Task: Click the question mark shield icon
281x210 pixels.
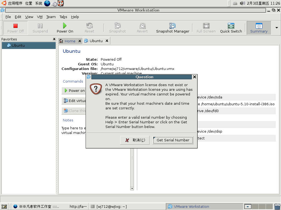Action: (96, 89)
